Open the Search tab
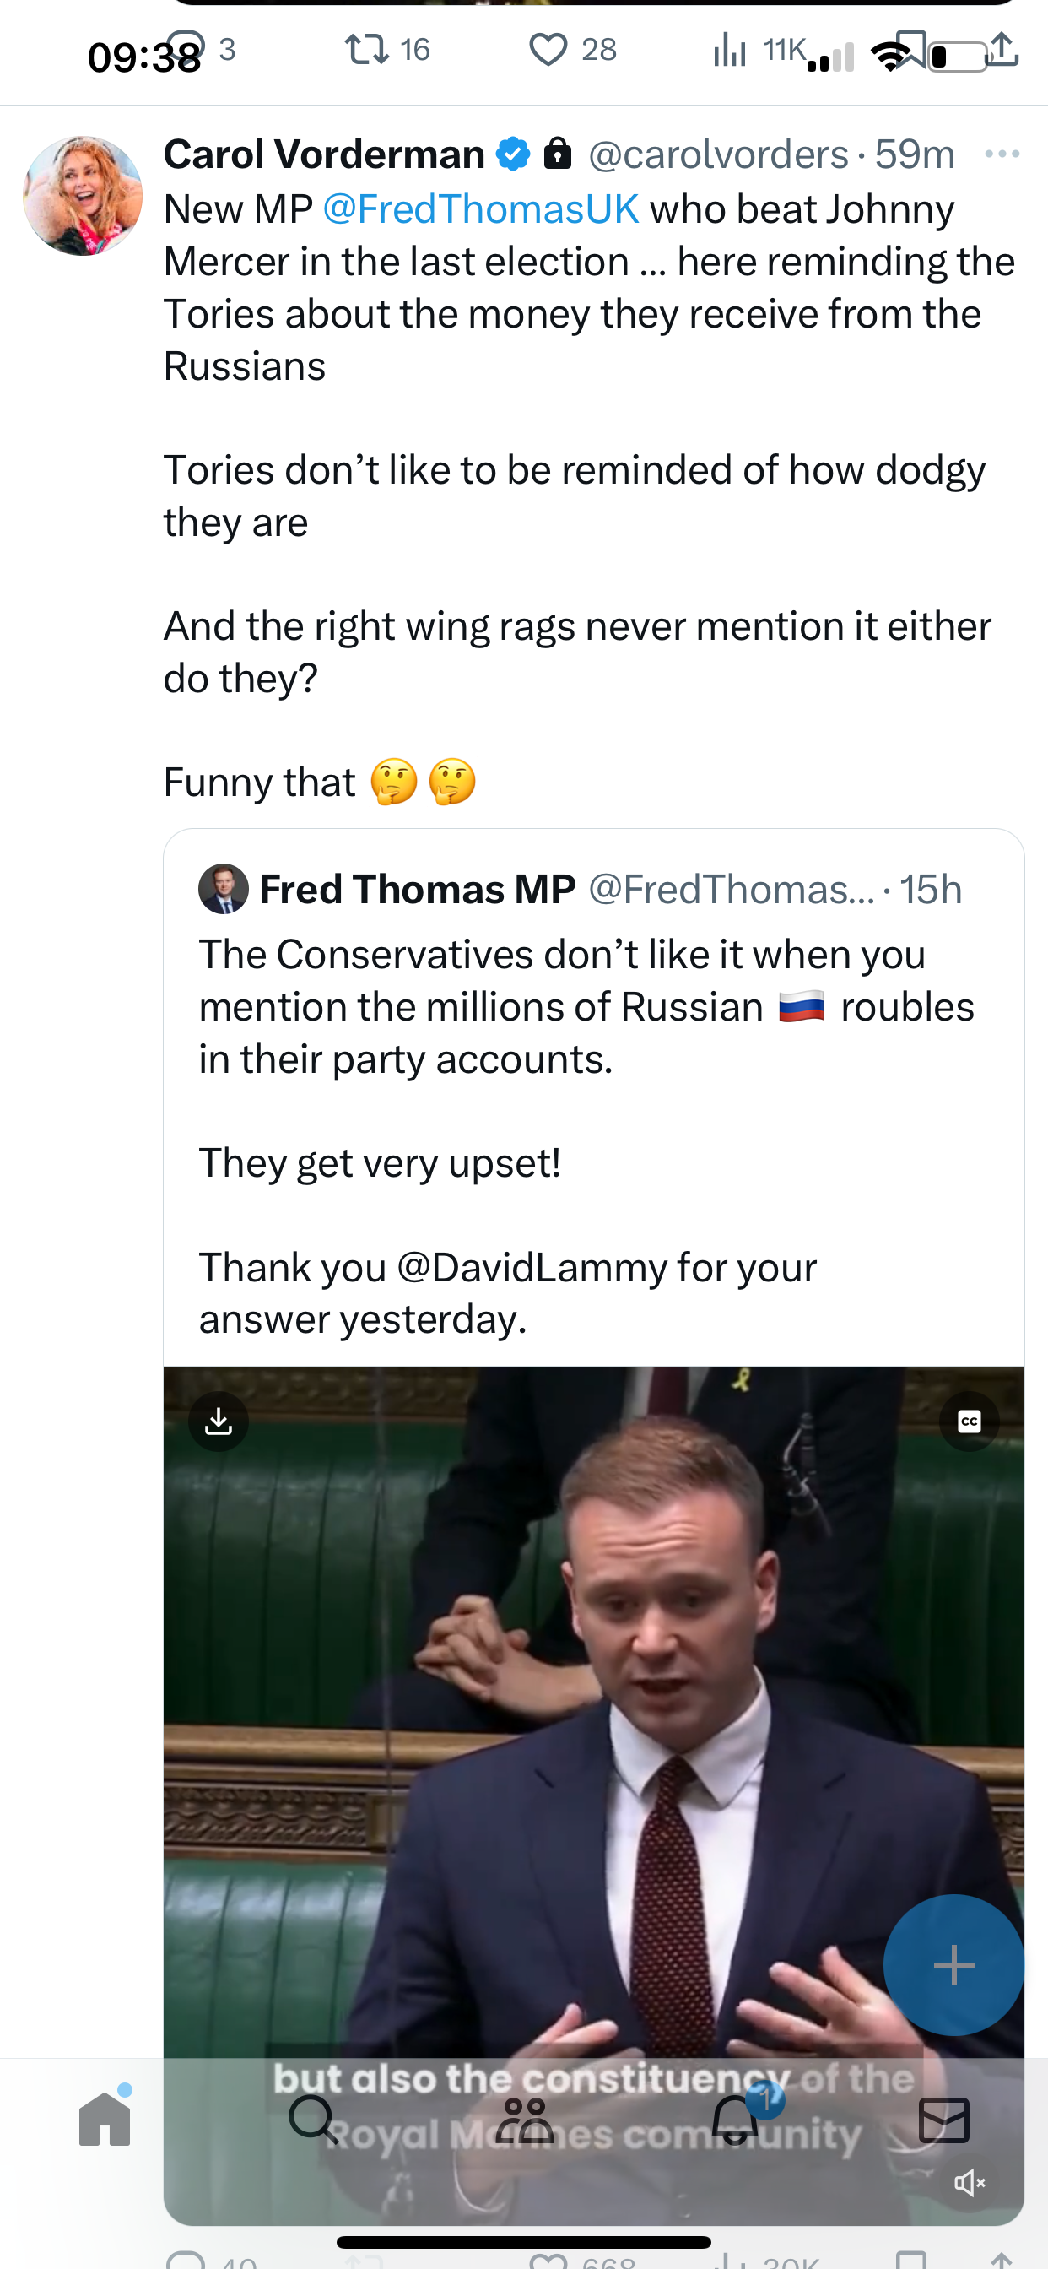1048x2269 pixels. click(314, 2119)
